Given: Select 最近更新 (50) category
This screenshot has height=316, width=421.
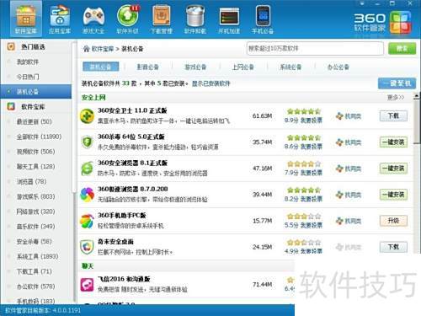Looking at the screenshot, I should tap(35, 121).
